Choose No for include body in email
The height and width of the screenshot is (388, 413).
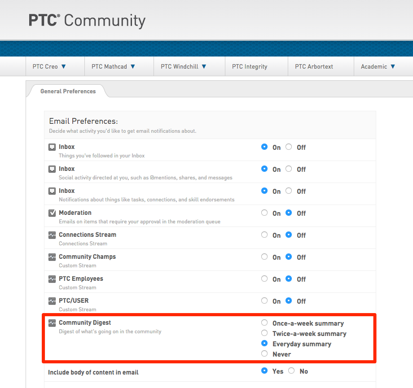click(x=291, y=371)
